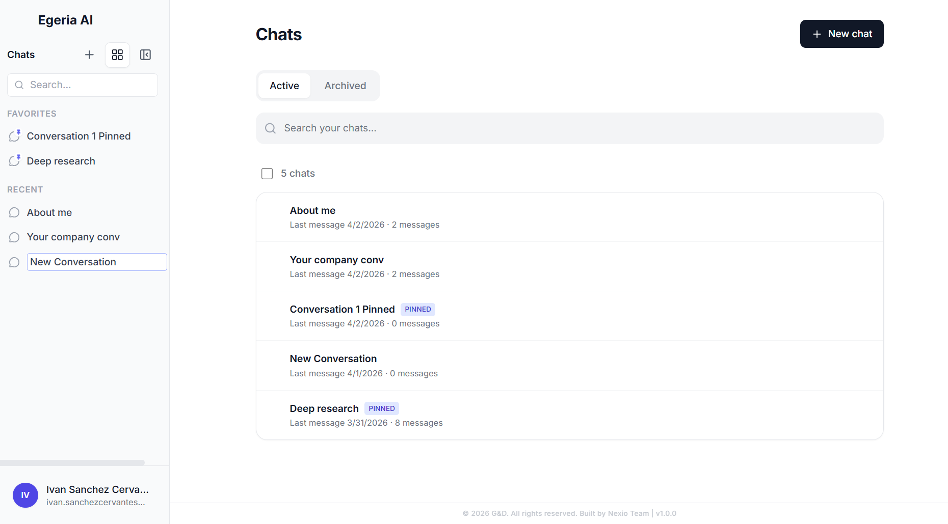Click the PINNED badge on Conversation 1 Pinned

[x=417, y=309]
